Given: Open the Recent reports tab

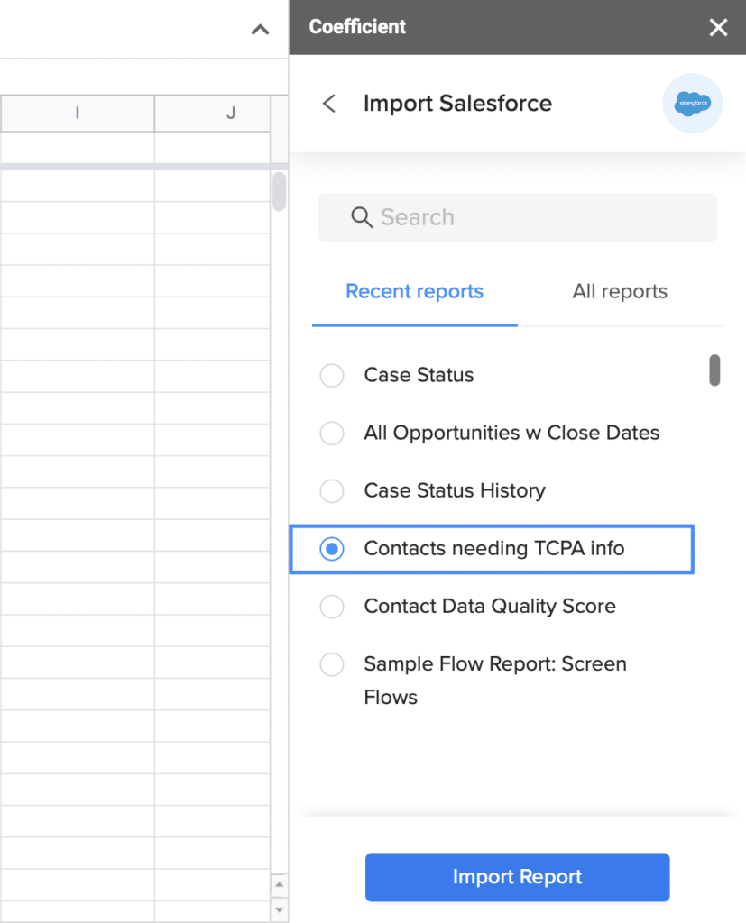Looking at the screenshot, I should (x=414, y=291).
